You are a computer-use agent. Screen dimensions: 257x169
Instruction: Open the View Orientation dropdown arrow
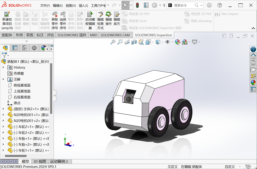[153, 42]
